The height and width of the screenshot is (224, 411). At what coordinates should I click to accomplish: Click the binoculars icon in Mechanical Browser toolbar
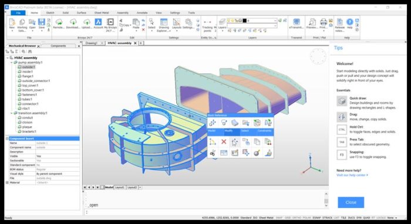[x=30, y=52]
